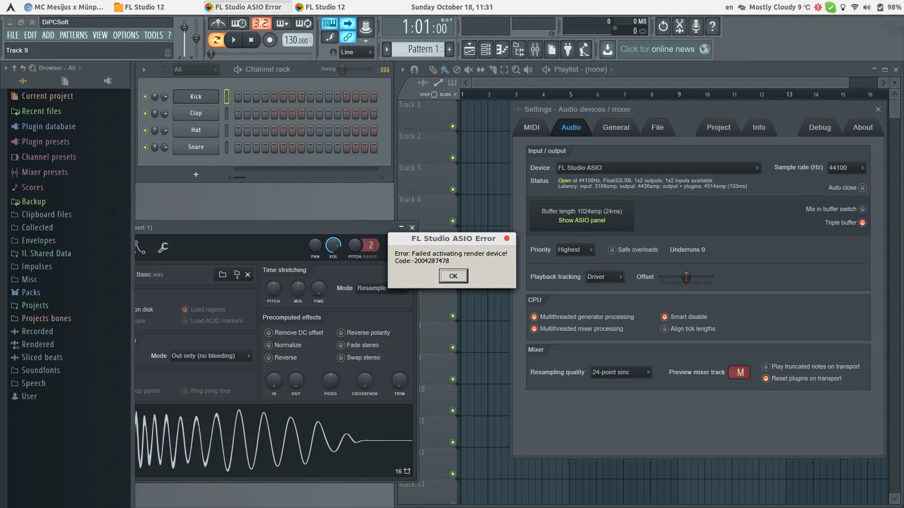Open the Device FL Studio ASIO dropdown
Image resolution: width=904 pixels, height=508 pixels.
click(658, 168)
